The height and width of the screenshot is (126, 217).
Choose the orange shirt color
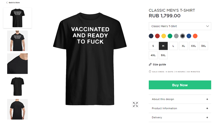point(195,36)
